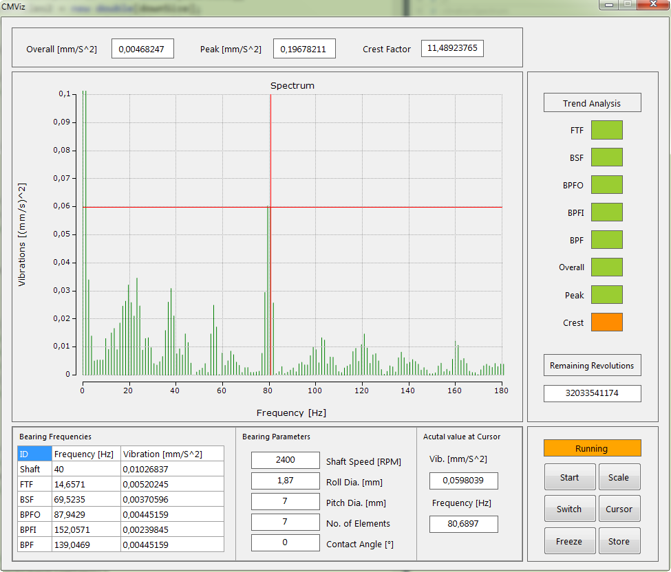Click the Remaining Revolutions value field

pos(592,394)
